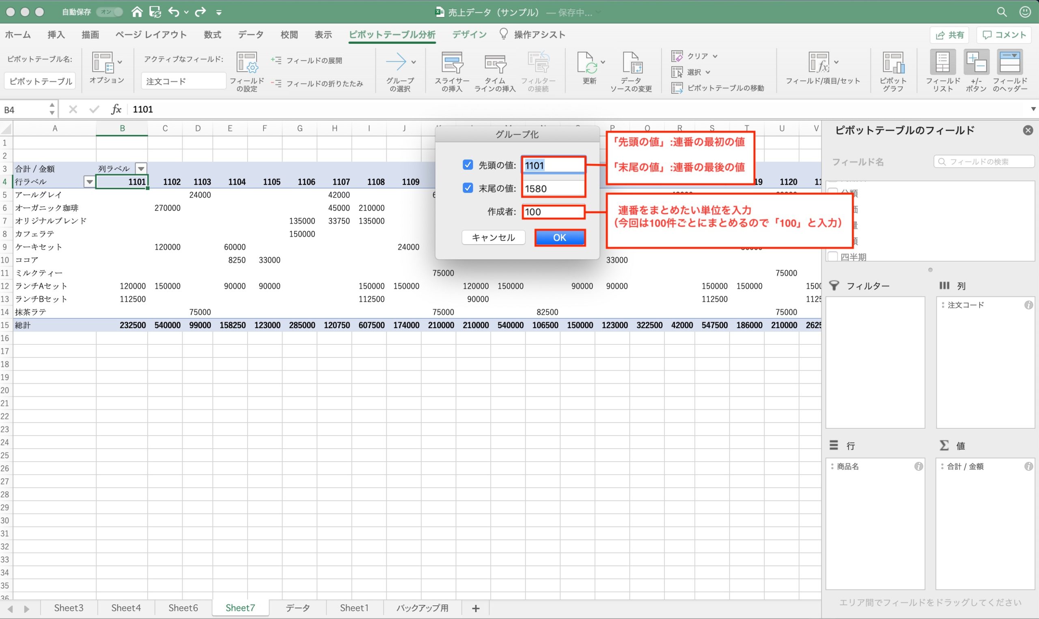Image resolution: width=1039 pixels, height=619 pixels.
Task: Expand the クリア dropdown menu
Action: point(714,56)
